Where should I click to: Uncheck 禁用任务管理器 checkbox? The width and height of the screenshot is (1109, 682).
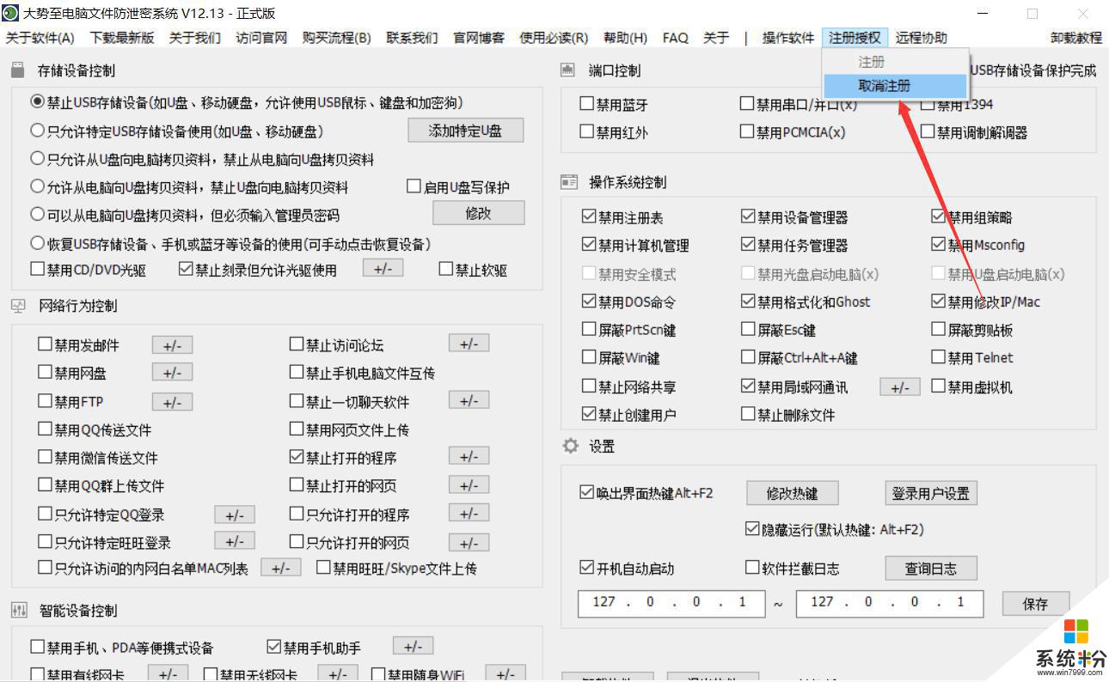point(748,245)
